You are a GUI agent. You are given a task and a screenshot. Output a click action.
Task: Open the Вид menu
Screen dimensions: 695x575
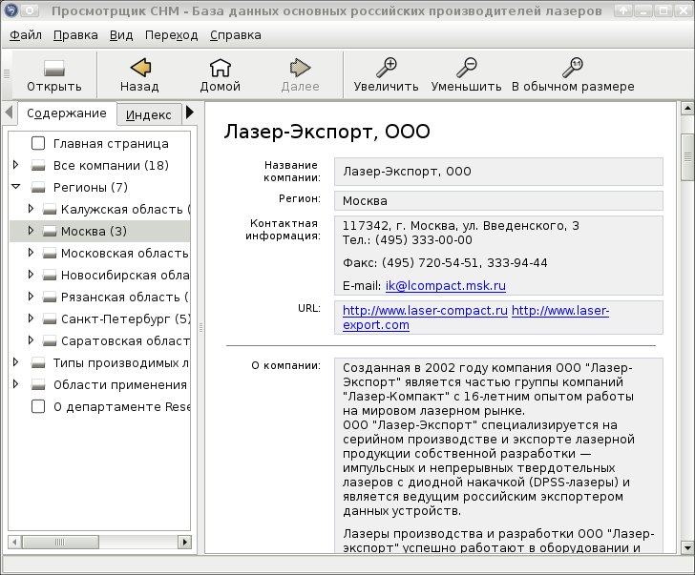[121, 35]
